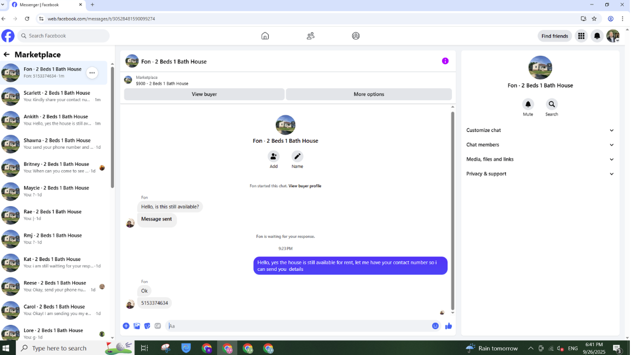632x355 pixels.
Task: Click the chat message area scrollbar
Action: [452, 209]
